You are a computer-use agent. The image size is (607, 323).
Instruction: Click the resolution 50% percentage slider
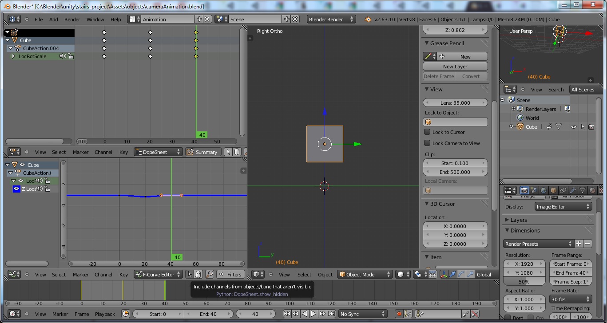coord(524,281)
